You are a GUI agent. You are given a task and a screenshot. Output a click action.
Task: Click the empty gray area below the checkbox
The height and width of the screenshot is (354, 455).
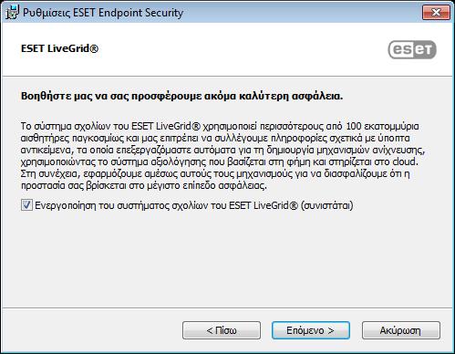(x=227, y=258)
